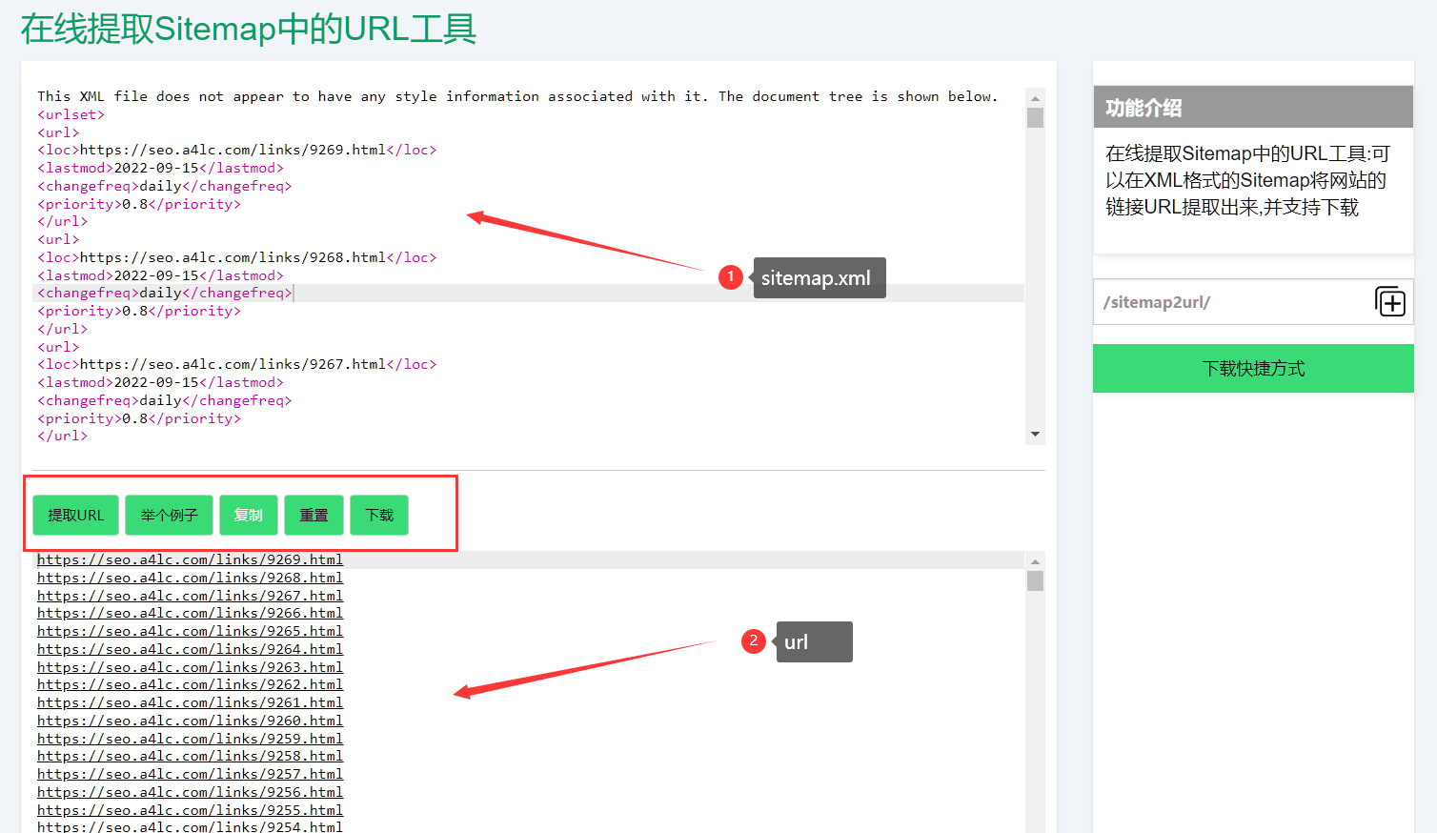The width and height of the screenshot is (1437, 833).
Task: Click the sitemap.xml annotation label
Action: point(818,277)
